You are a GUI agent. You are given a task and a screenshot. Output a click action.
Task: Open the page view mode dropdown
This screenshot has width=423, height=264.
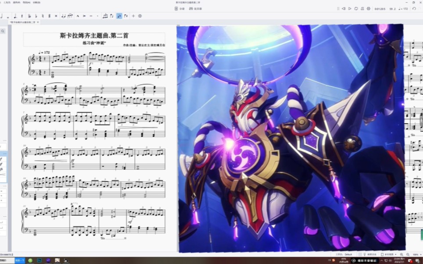pos(388,254)
